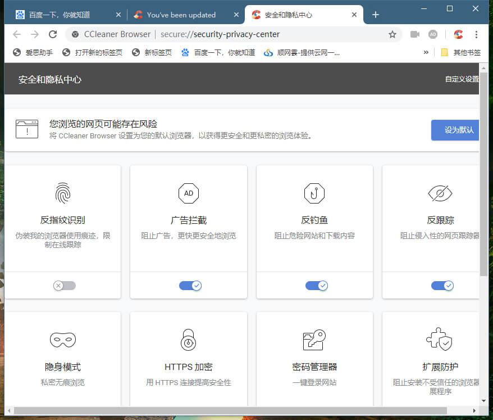Enable the 反指纹识别 toggle switch
The height and width of the screenshot is (420, 493).
tap(63, 286)
